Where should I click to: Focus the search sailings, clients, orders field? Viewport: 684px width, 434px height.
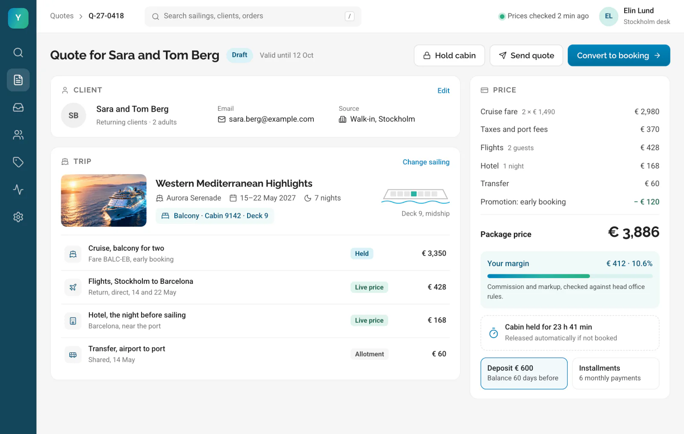tap(253, 16)
